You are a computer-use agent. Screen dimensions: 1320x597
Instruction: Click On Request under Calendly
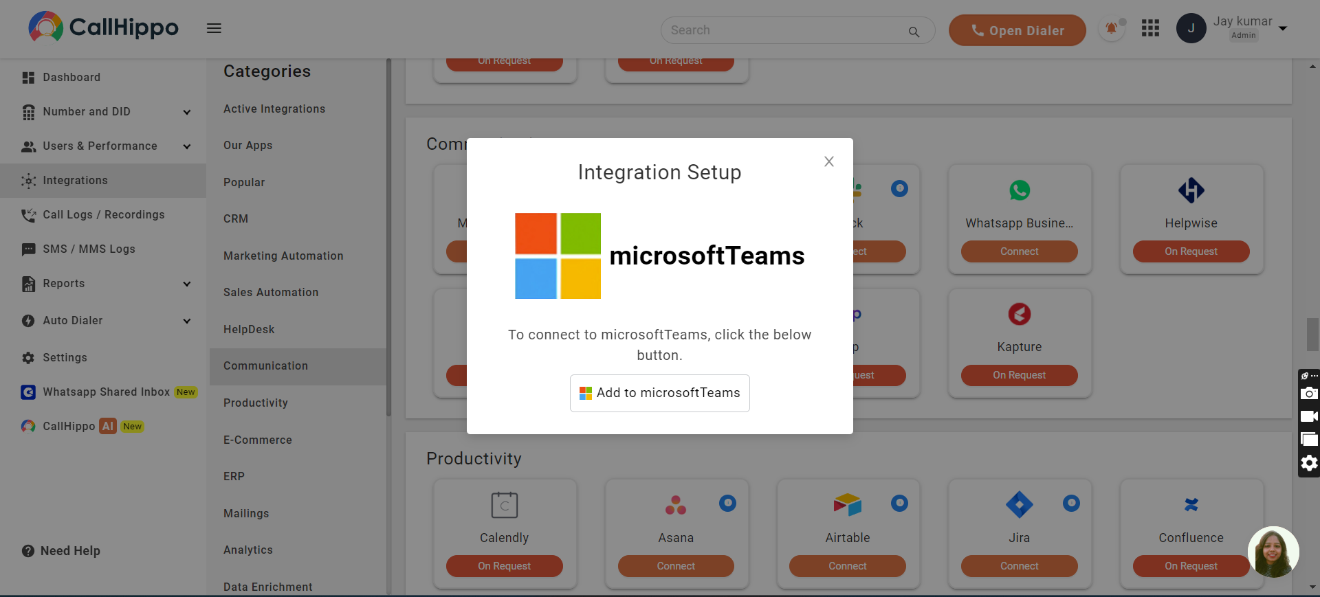(x=505, y=566)
